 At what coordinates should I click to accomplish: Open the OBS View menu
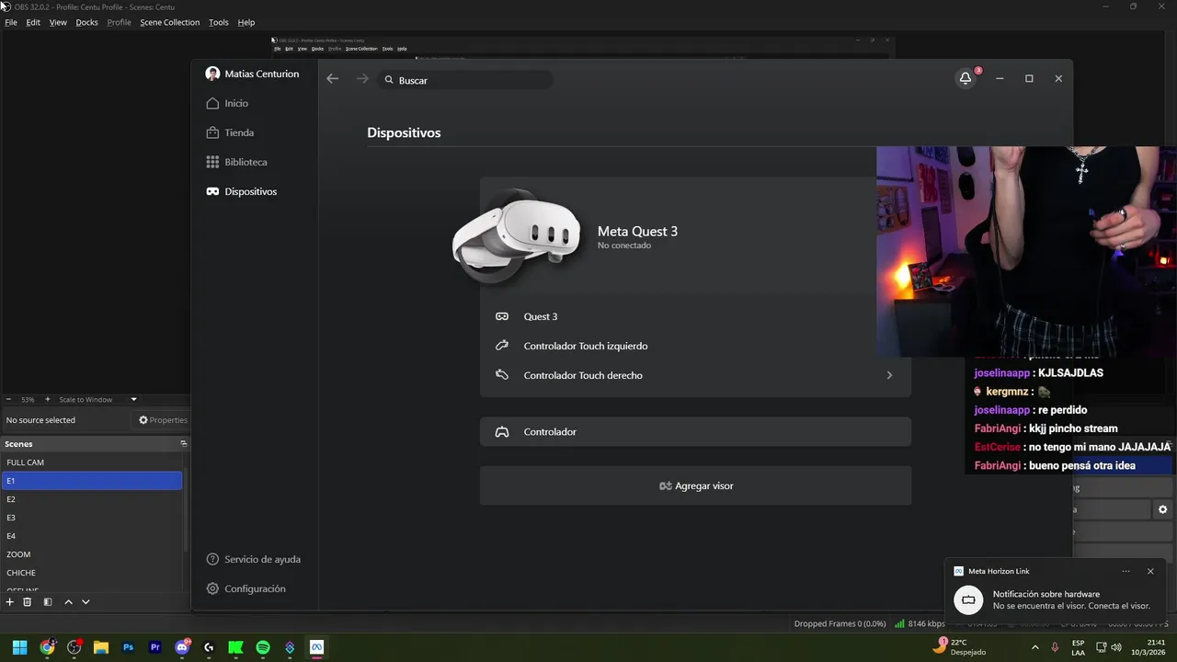coord(58,22)
